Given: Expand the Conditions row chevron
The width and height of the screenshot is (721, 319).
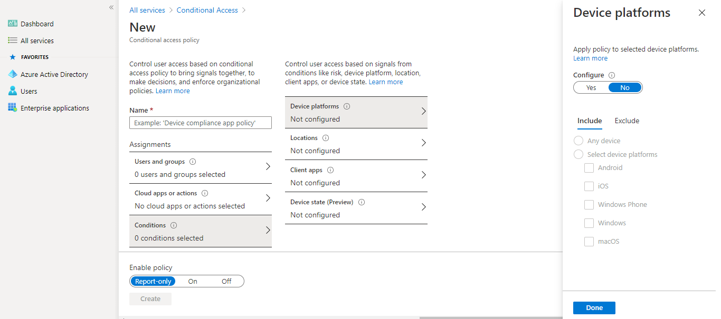Looking at the screenshot, I should (268, 230).
